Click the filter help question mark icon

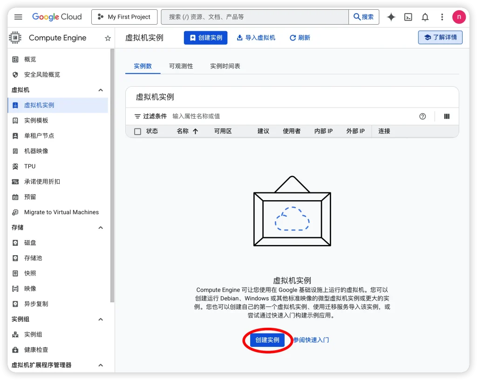422,116
